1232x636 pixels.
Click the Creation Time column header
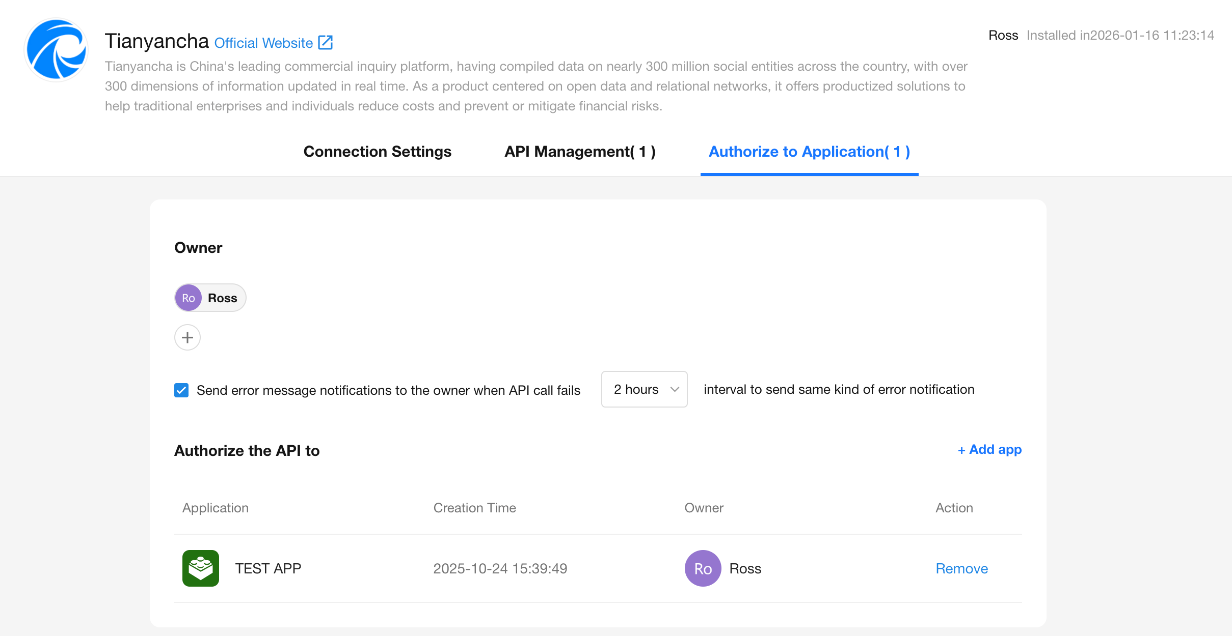coord(474,508)
